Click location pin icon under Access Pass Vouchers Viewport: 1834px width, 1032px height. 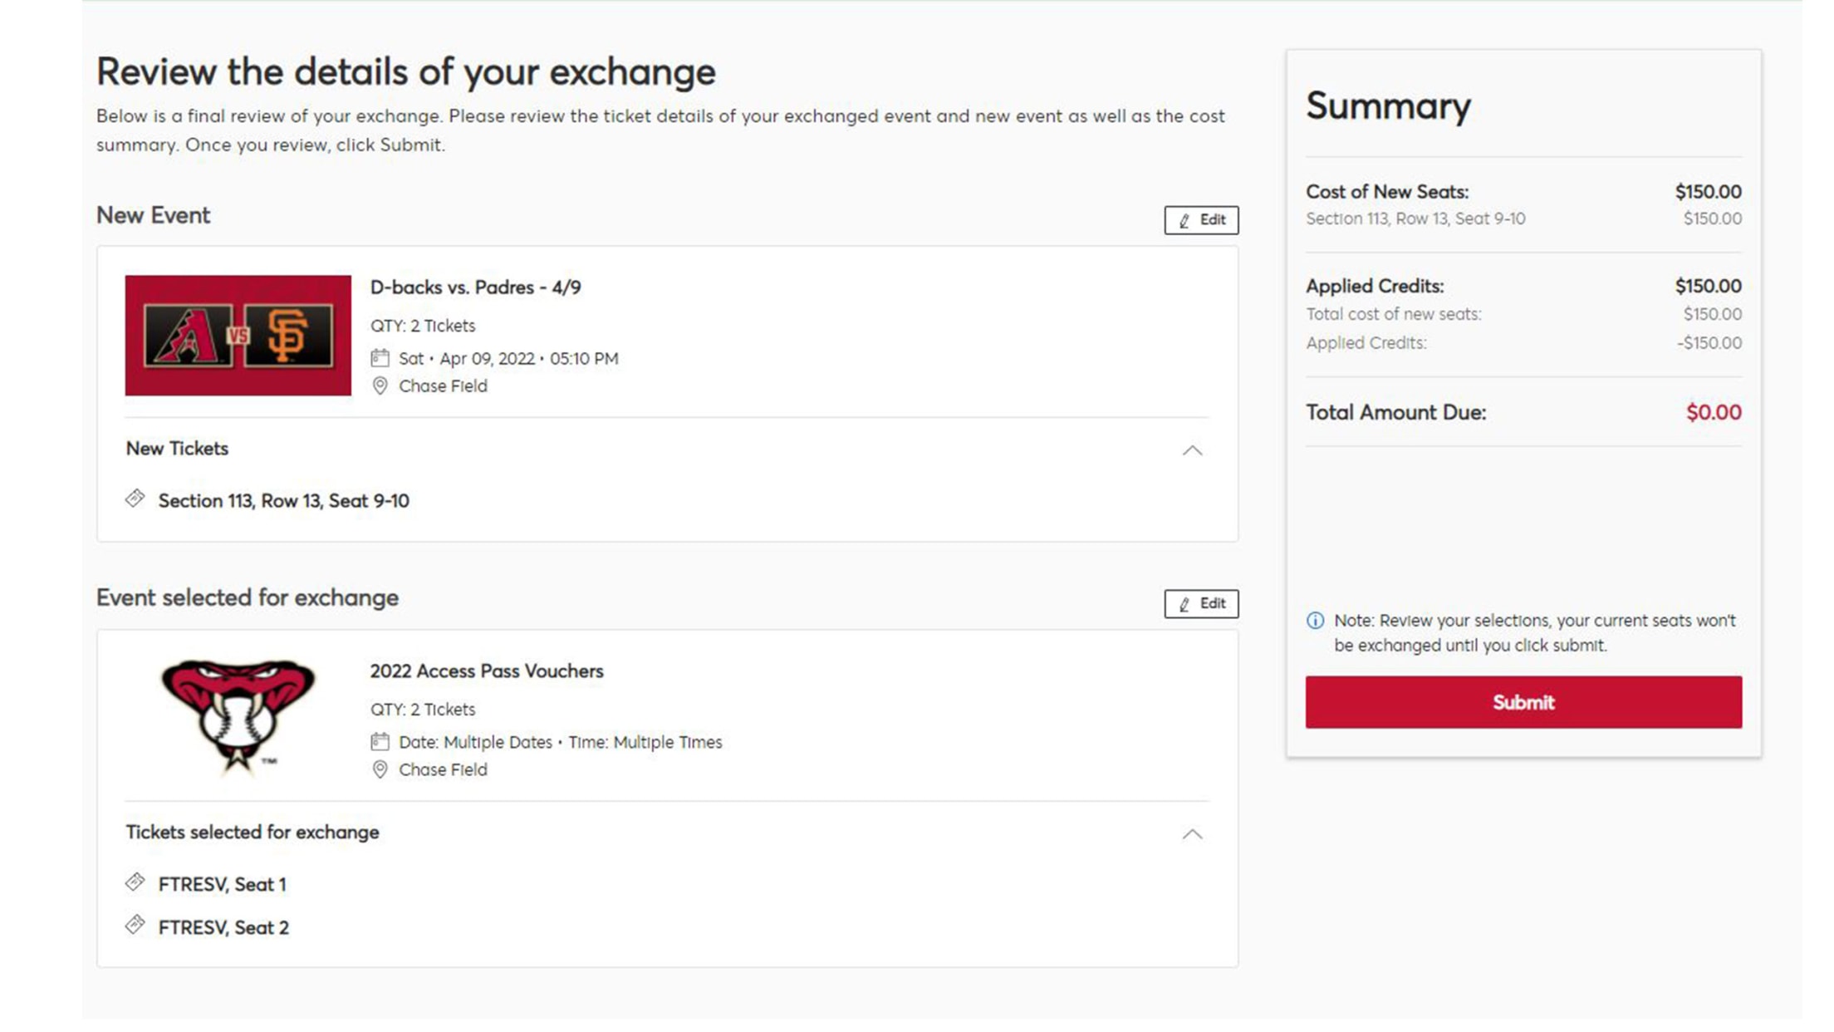tap(380, 769)
